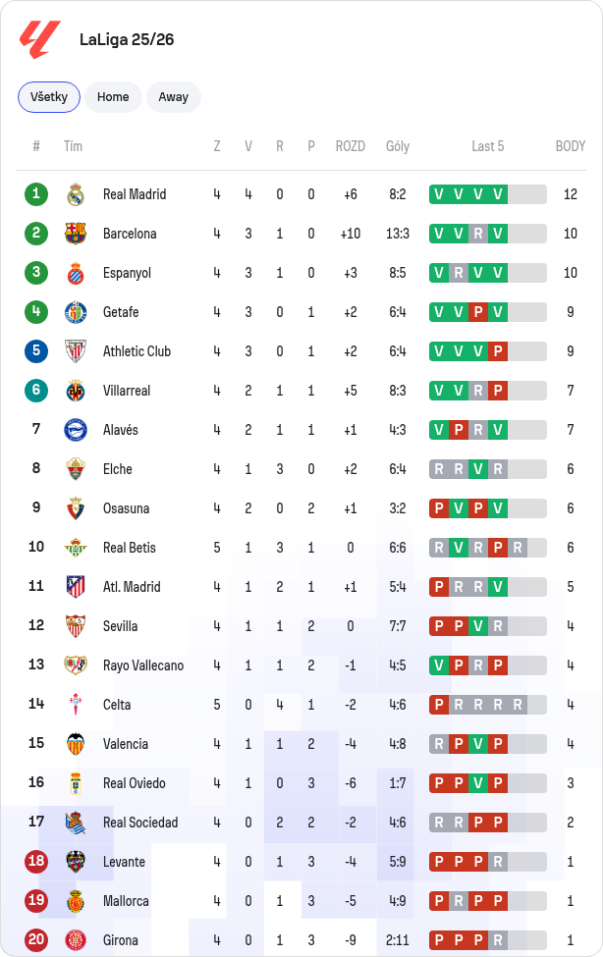Open the Rayo Vallecano team link
The image size is (603, 957).
click(x=143, y=665)
